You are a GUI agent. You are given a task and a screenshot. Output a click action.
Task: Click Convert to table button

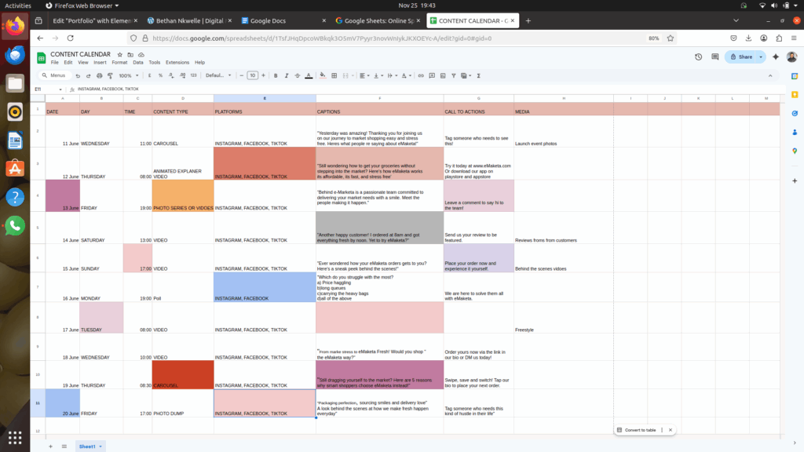tap(639, 430)
